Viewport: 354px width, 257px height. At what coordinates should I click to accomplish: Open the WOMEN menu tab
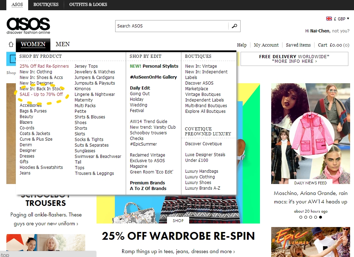pos(33,44)
